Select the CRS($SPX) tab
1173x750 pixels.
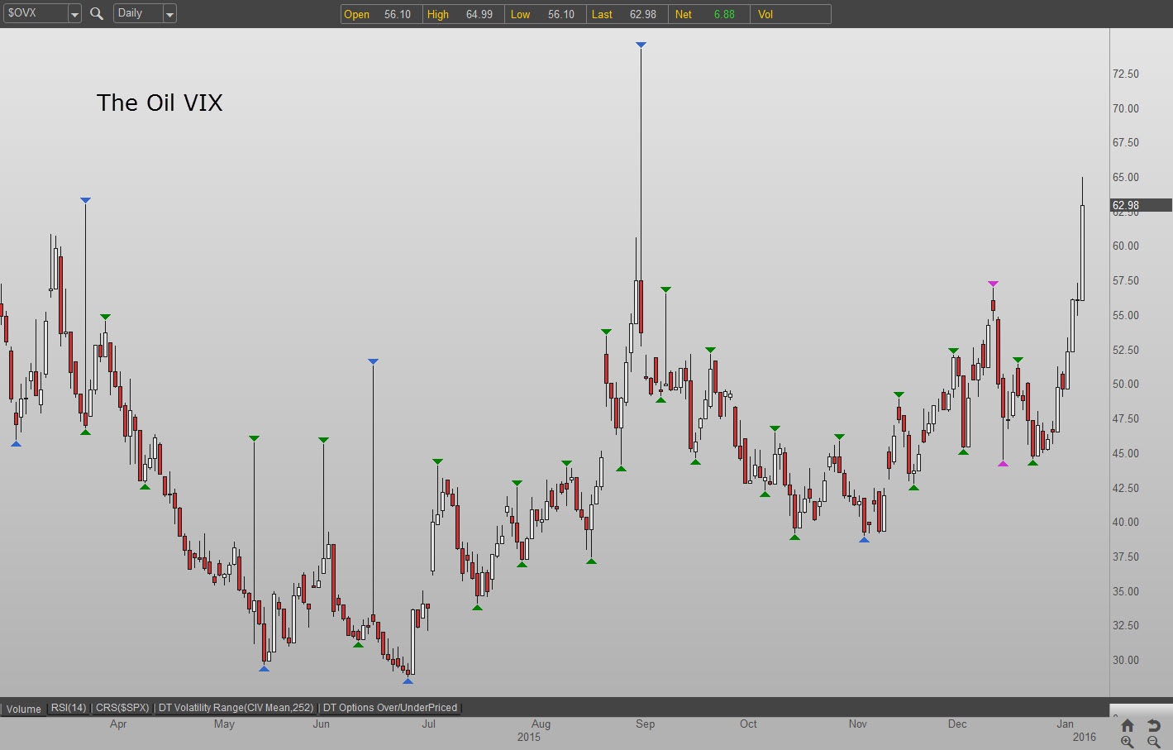coord(122,708)
